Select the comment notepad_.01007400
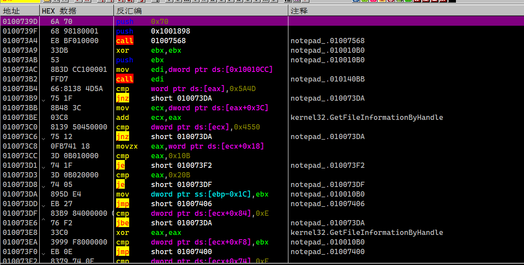 click(x=327, y=252)
